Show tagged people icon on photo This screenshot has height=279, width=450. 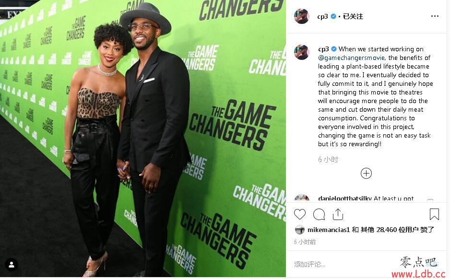12,264
